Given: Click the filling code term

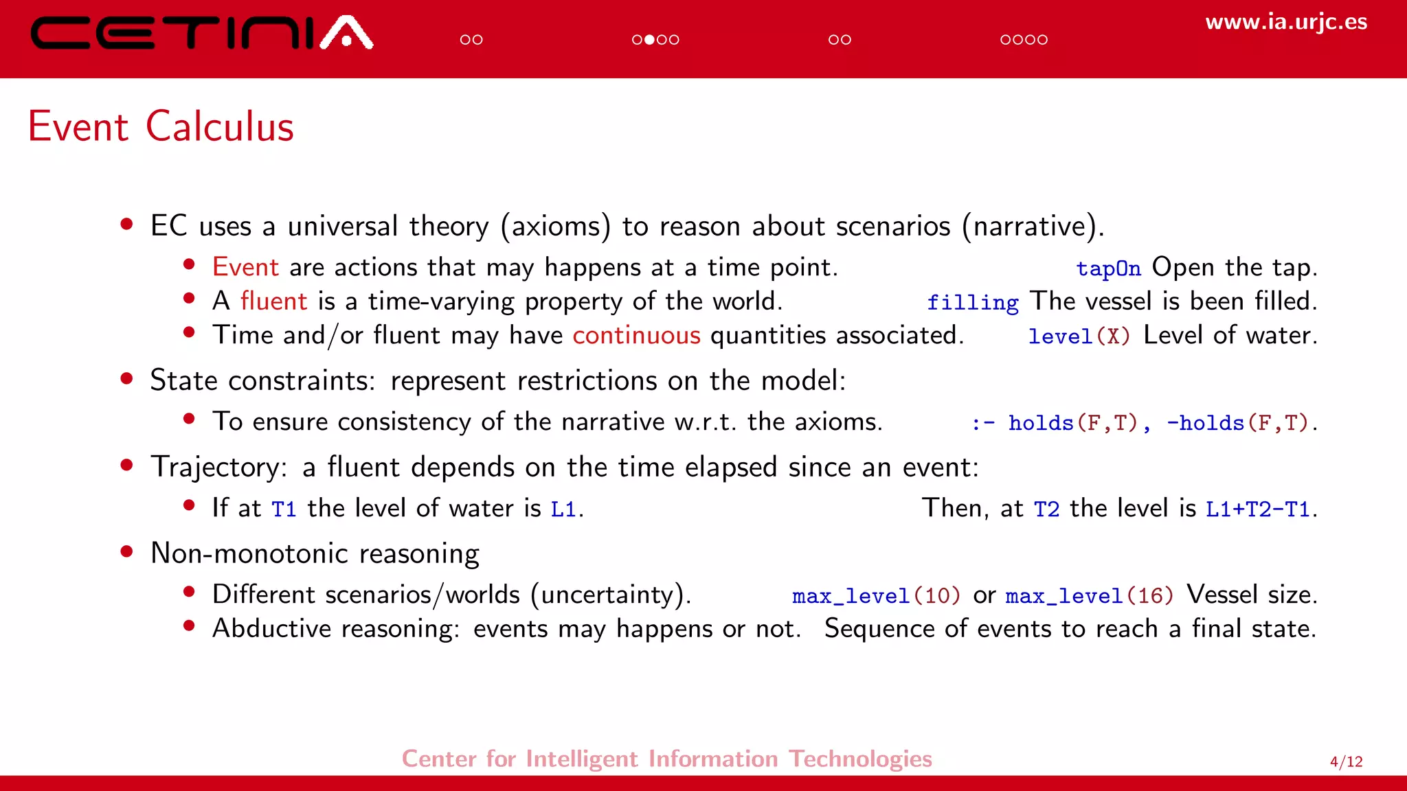Looking at the screenshot, I should pyautogui.click(x=973, y=303).
